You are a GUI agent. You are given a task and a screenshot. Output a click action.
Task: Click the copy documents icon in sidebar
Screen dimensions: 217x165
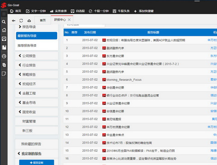(x=4, y=65)
